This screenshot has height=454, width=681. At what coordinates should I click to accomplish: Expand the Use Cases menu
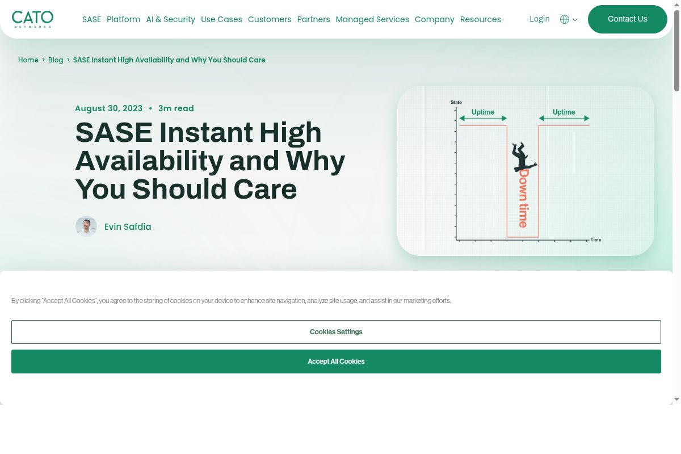coord(221,19)
